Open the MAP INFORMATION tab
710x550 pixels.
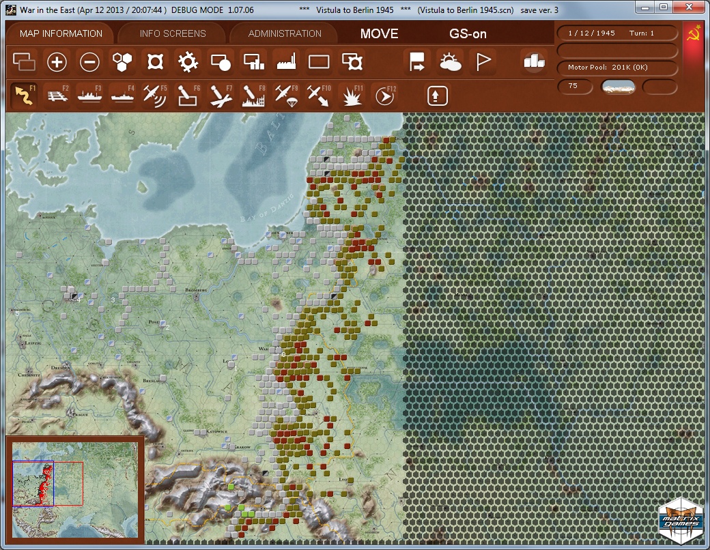coord(60,33)
